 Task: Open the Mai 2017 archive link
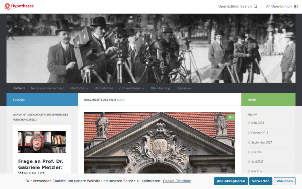tap(257, 171)
